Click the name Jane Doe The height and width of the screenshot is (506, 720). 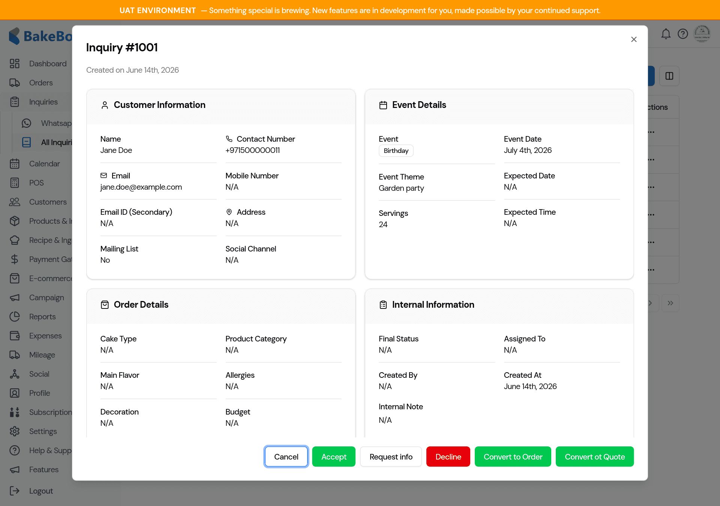coord(116,150)
